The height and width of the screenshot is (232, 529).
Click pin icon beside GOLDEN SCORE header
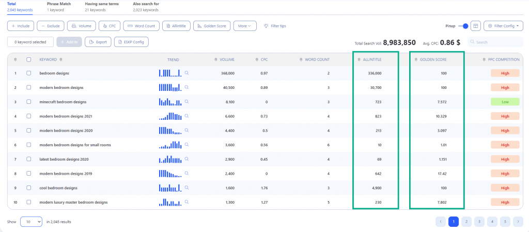click(416, 60)
